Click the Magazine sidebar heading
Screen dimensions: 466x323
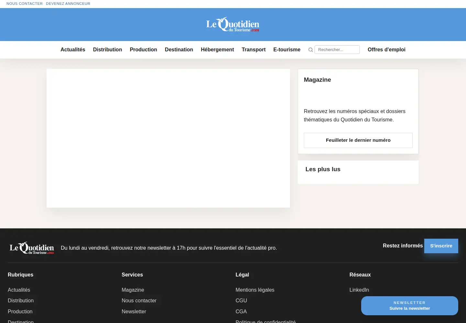[317, 80]
